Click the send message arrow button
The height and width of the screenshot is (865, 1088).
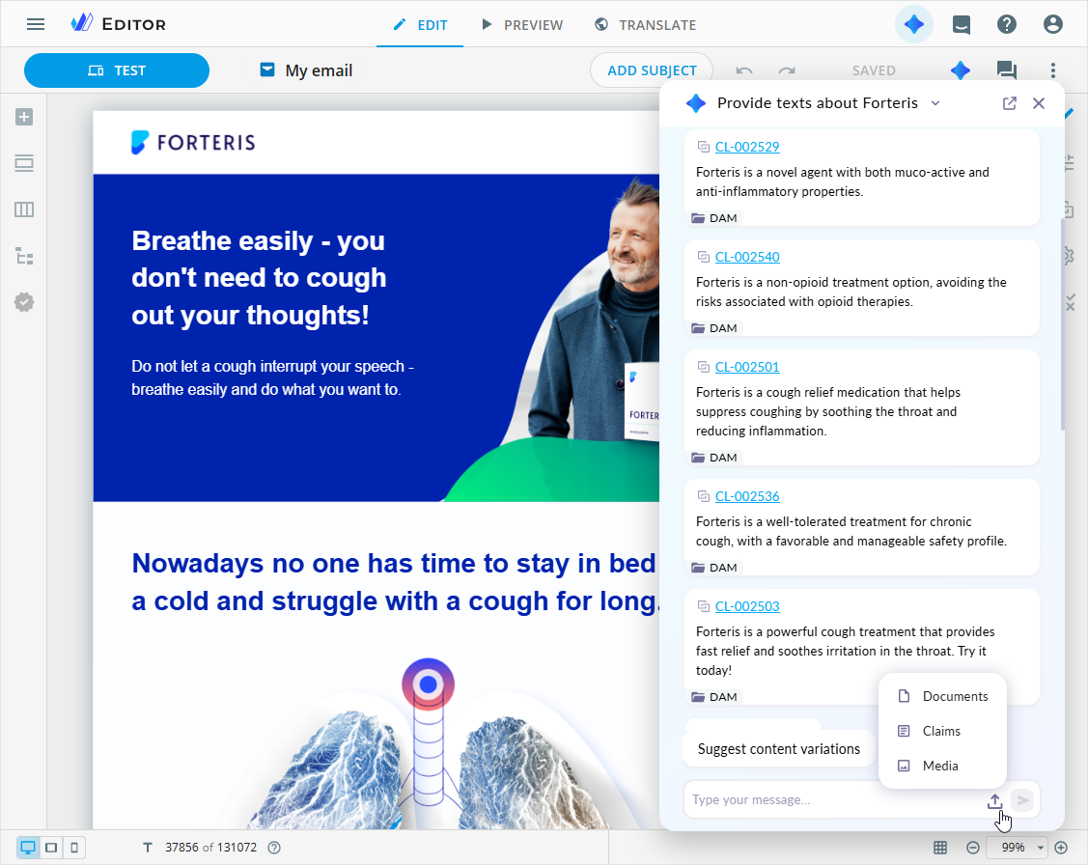click(1022, 799)
